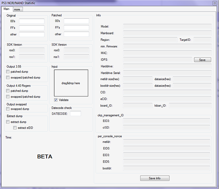Click the per_console_nonce EID0 field

tap(167, 148)
